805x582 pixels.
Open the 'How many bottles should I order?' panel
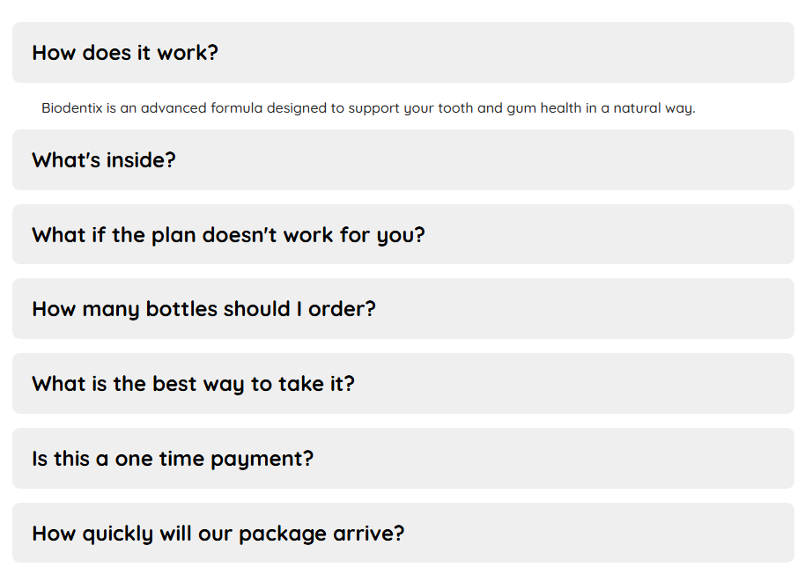pos(402,309)
